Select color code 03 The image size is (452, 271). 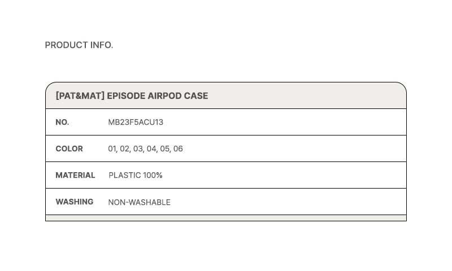138,149
